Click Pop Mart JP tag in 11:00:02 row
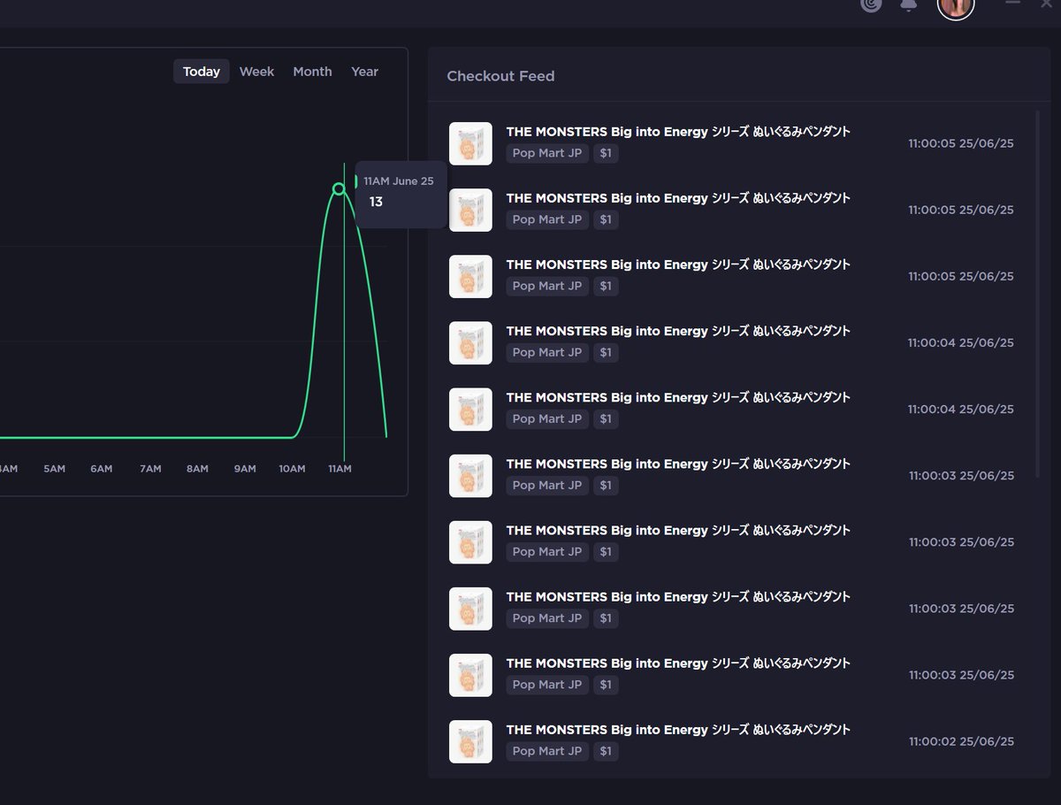Screen dimensions: 1061x805 click(x=547, y=751)
